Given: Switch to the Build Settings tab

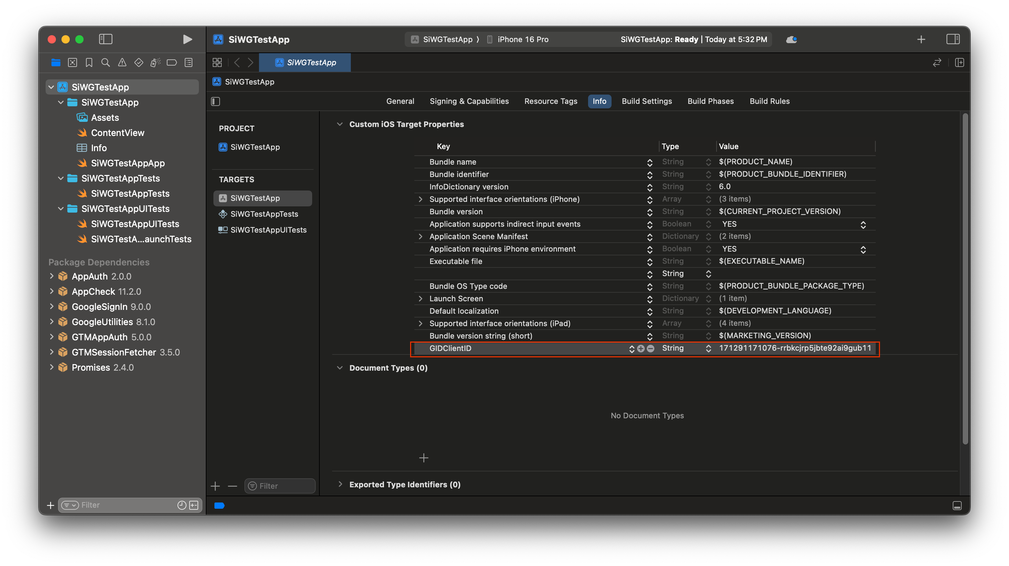Looking at the screenshot, I should tap(647, 101).
